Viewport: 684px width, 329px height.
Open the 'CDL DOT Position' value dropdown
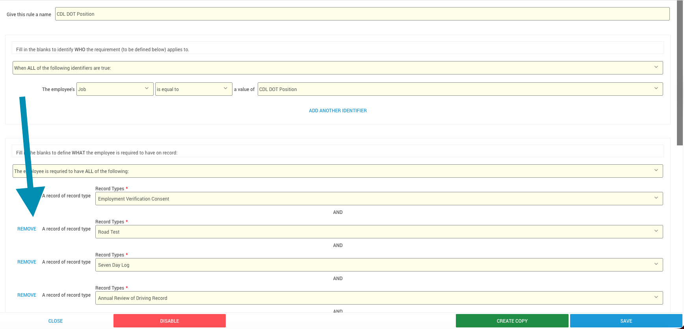pos(460,89)
